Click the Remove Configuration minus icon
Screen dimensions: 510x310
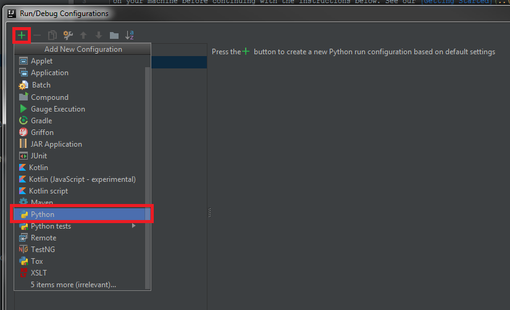click(x=37, y=35)
